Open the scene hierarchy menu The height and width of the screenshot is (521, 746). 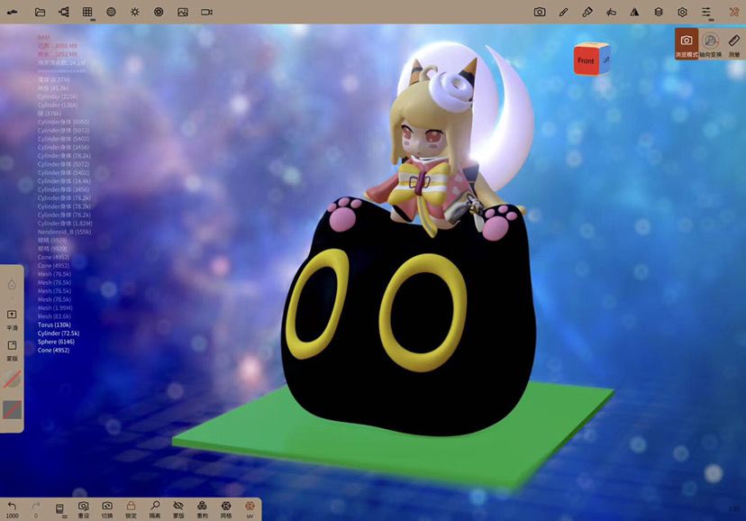[64, 12]
